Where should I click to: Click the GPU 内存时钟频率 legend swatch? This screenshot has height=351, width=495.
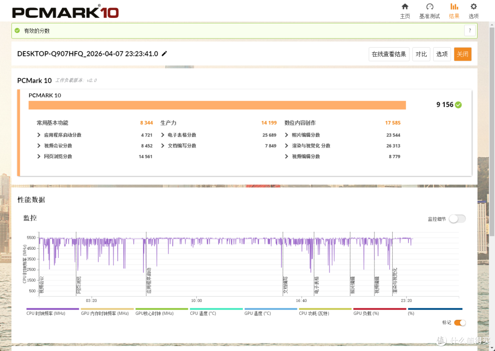click(107, 309)
